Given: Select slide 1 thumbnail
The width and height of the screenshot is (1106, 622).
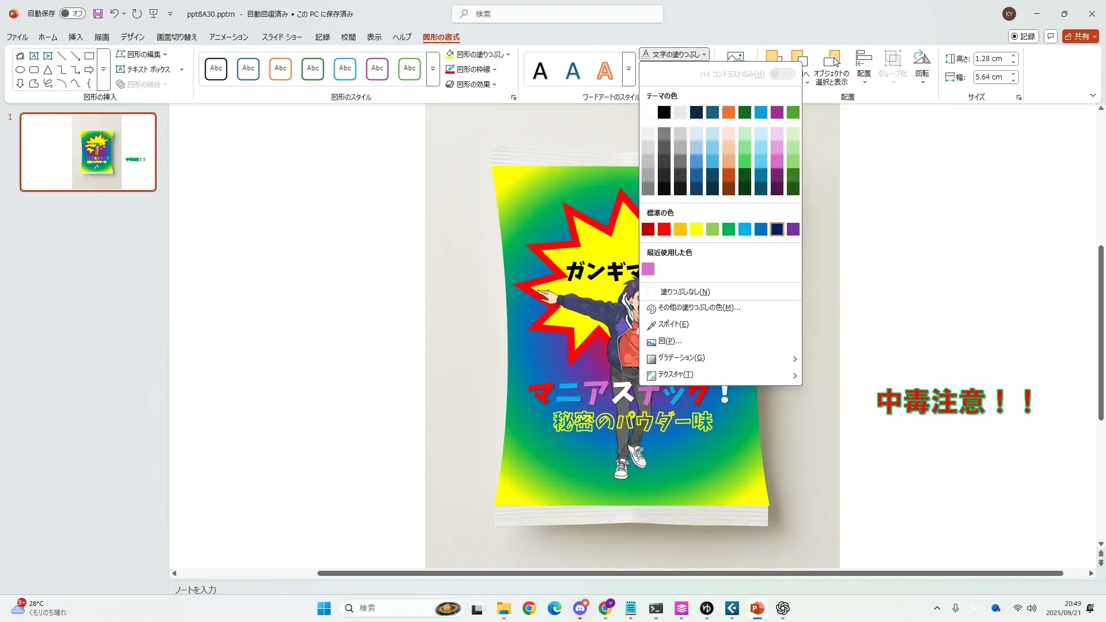Looking at the screenshot, I should pos(88,152).
